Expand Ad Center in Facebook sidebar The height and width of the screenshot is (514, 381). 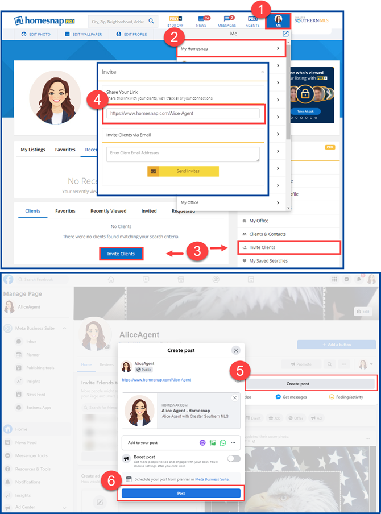click(x=65, y=507)
